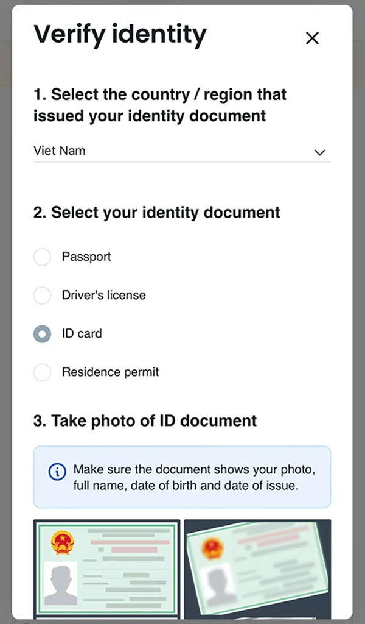
Task: Click the step 2 identity document heading
Action: pyautogui.click(x=156, y=212)
